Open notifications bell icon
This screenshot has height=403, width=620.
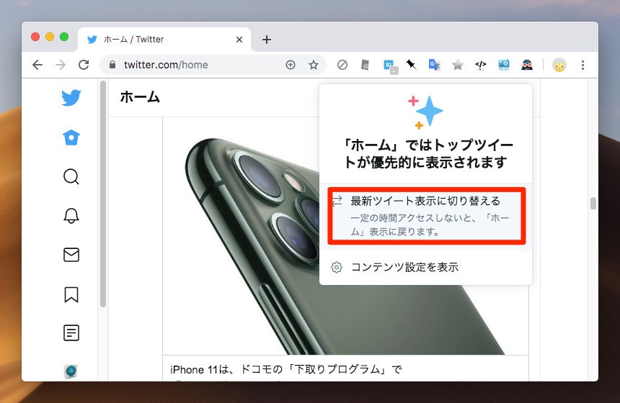[x=71, y=215]
